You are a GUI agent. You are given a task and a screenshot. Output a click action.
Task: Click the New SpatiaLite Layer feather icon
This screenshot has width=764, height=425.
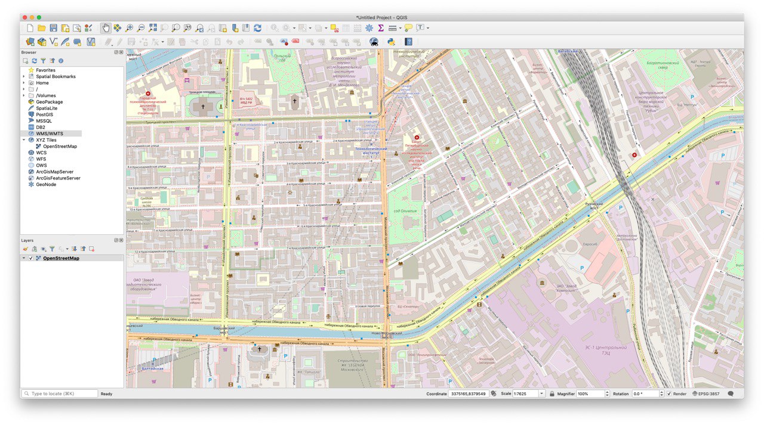[x=65, y=42]
